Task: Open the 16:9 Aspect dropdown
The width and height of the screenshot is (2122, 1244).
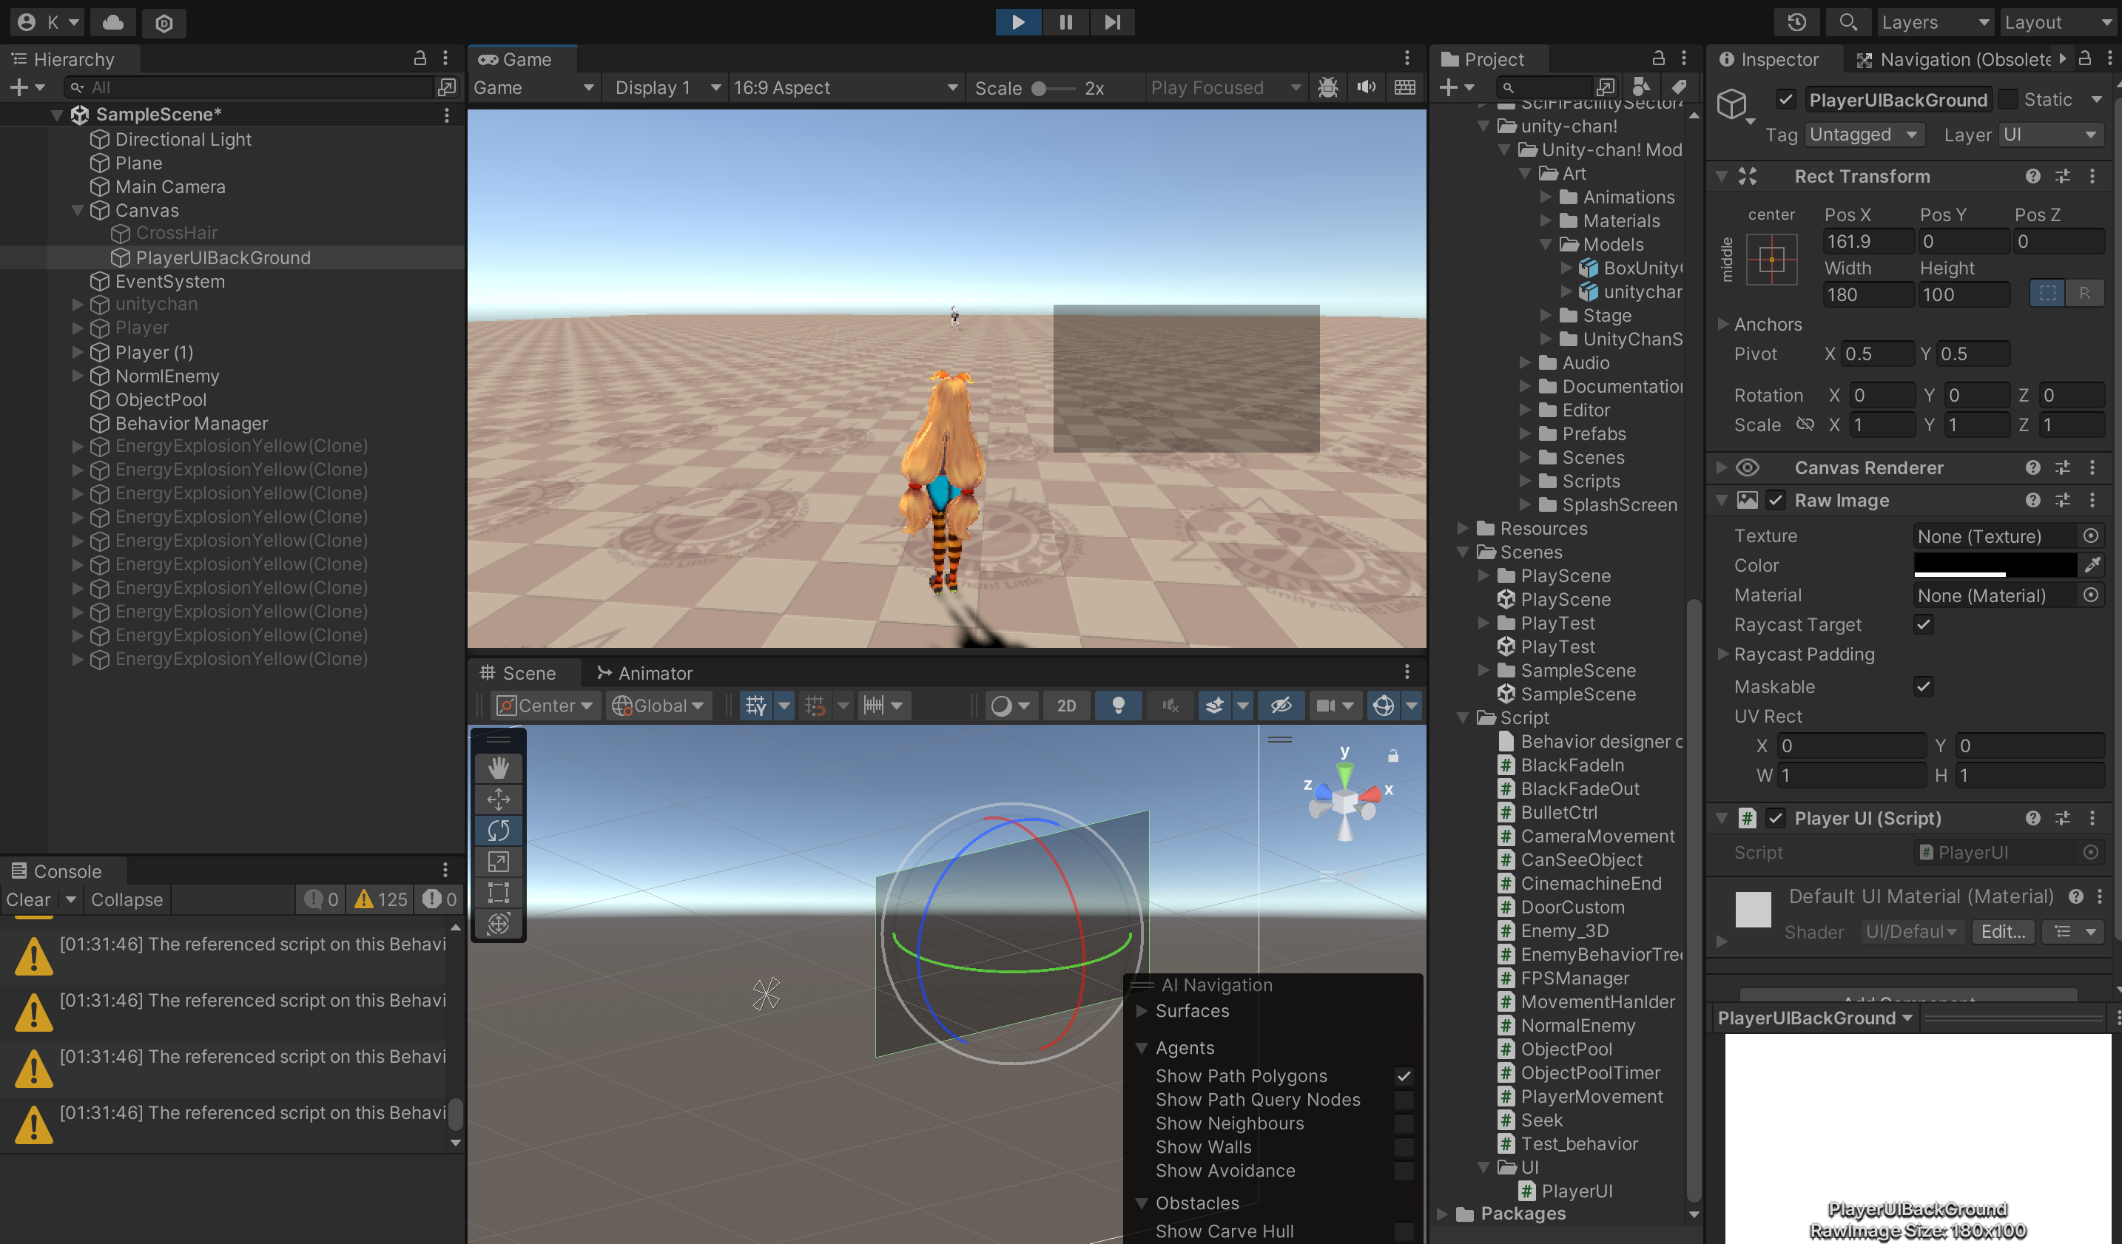Action: coord(845,87)
